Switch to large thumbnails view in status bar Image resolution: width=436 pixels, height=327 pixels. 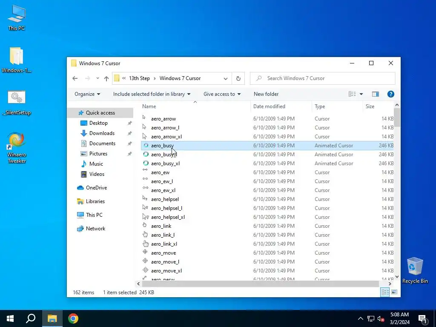394,292
